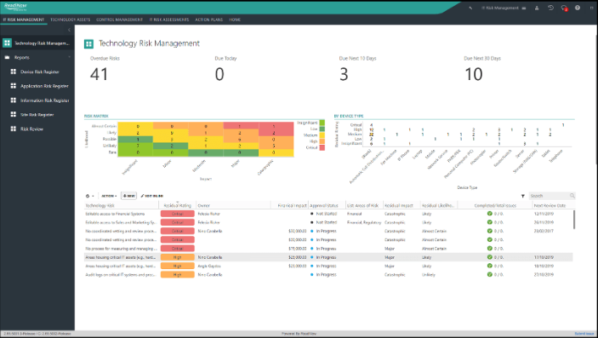Click the Critical legend color swatch

click(322, 147)
